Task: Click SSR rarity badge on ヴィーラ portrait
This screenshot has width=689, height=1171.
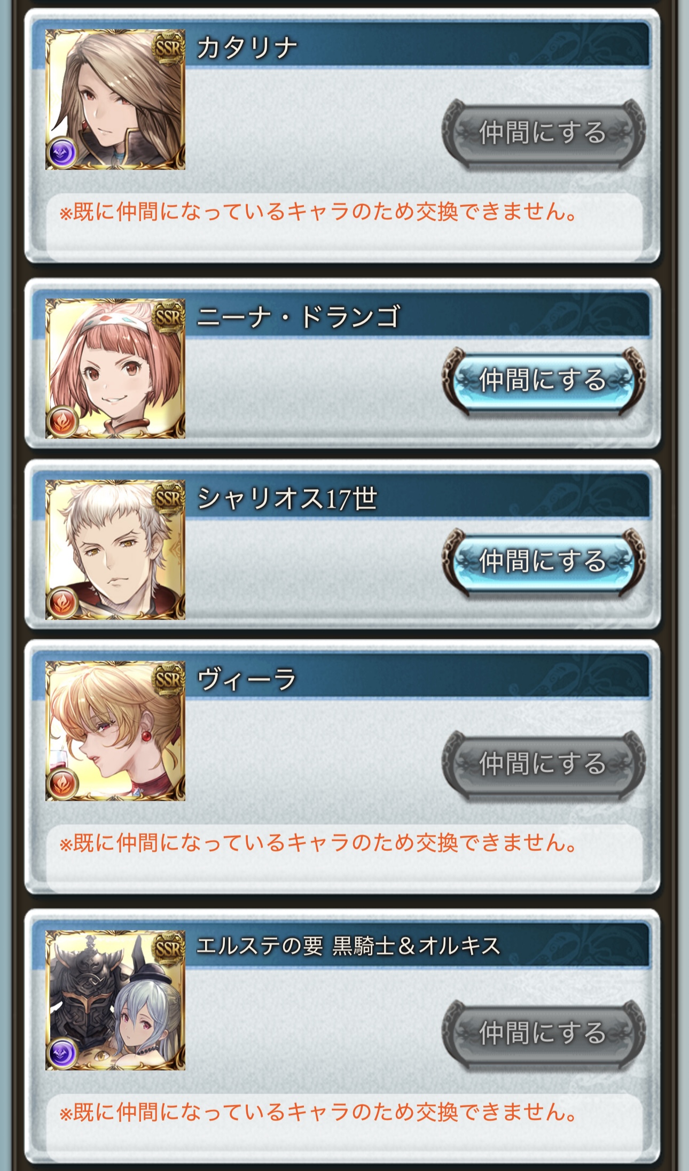Action: tap(168, 680)
